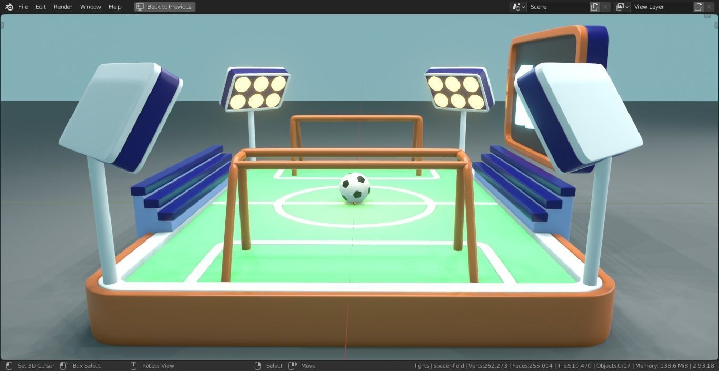Viewport: 719px width, 371px height.
Task: Click the Back to Previous button
Action: (165, 7)
